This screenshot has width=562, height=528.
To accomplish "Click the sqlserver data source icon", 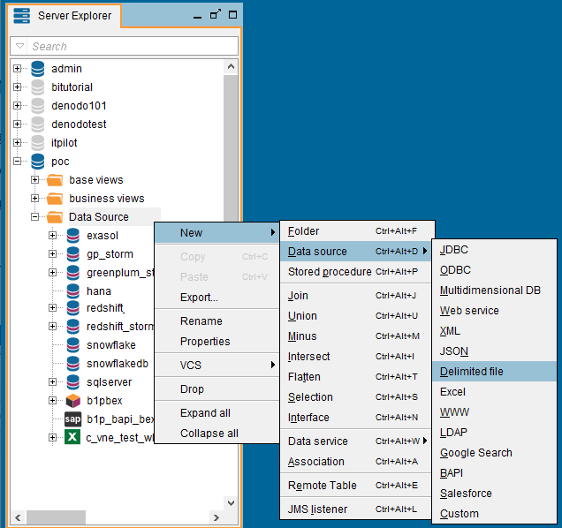I will click(x=73, y=382).
